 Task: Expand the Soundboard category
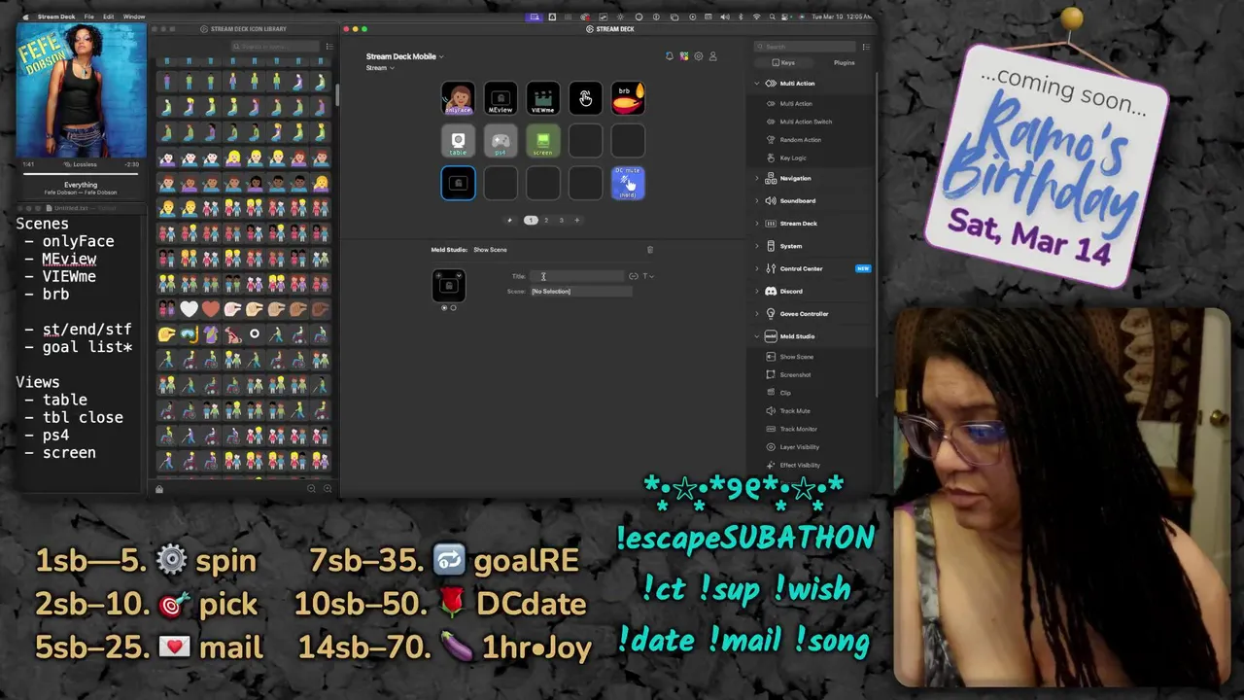(x=757, y=201)
